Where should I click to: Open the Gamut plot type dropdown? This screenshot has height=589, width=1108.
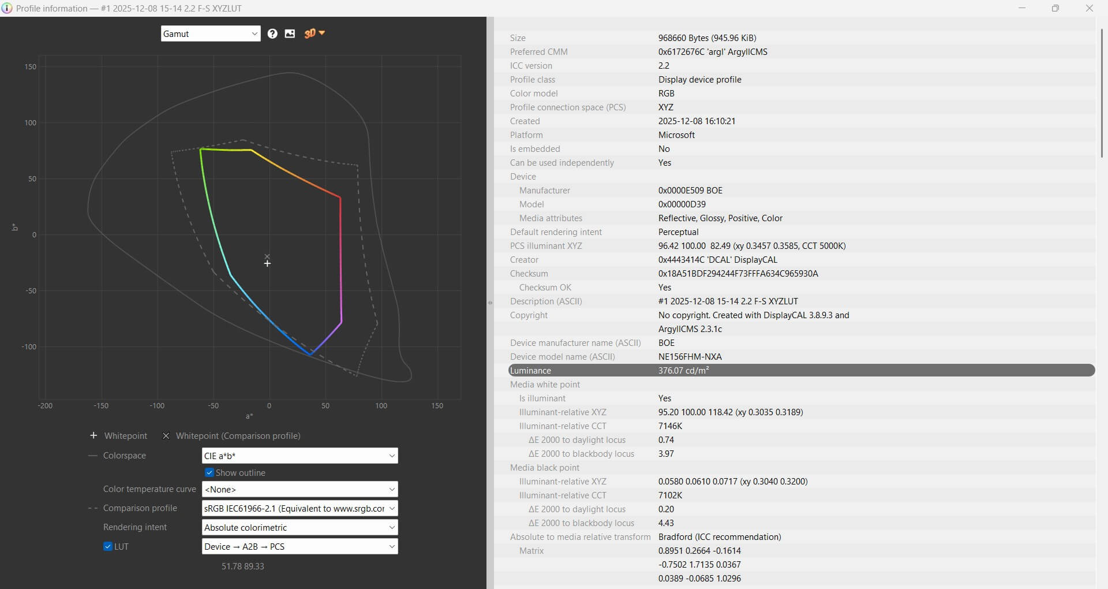[210, 34]
